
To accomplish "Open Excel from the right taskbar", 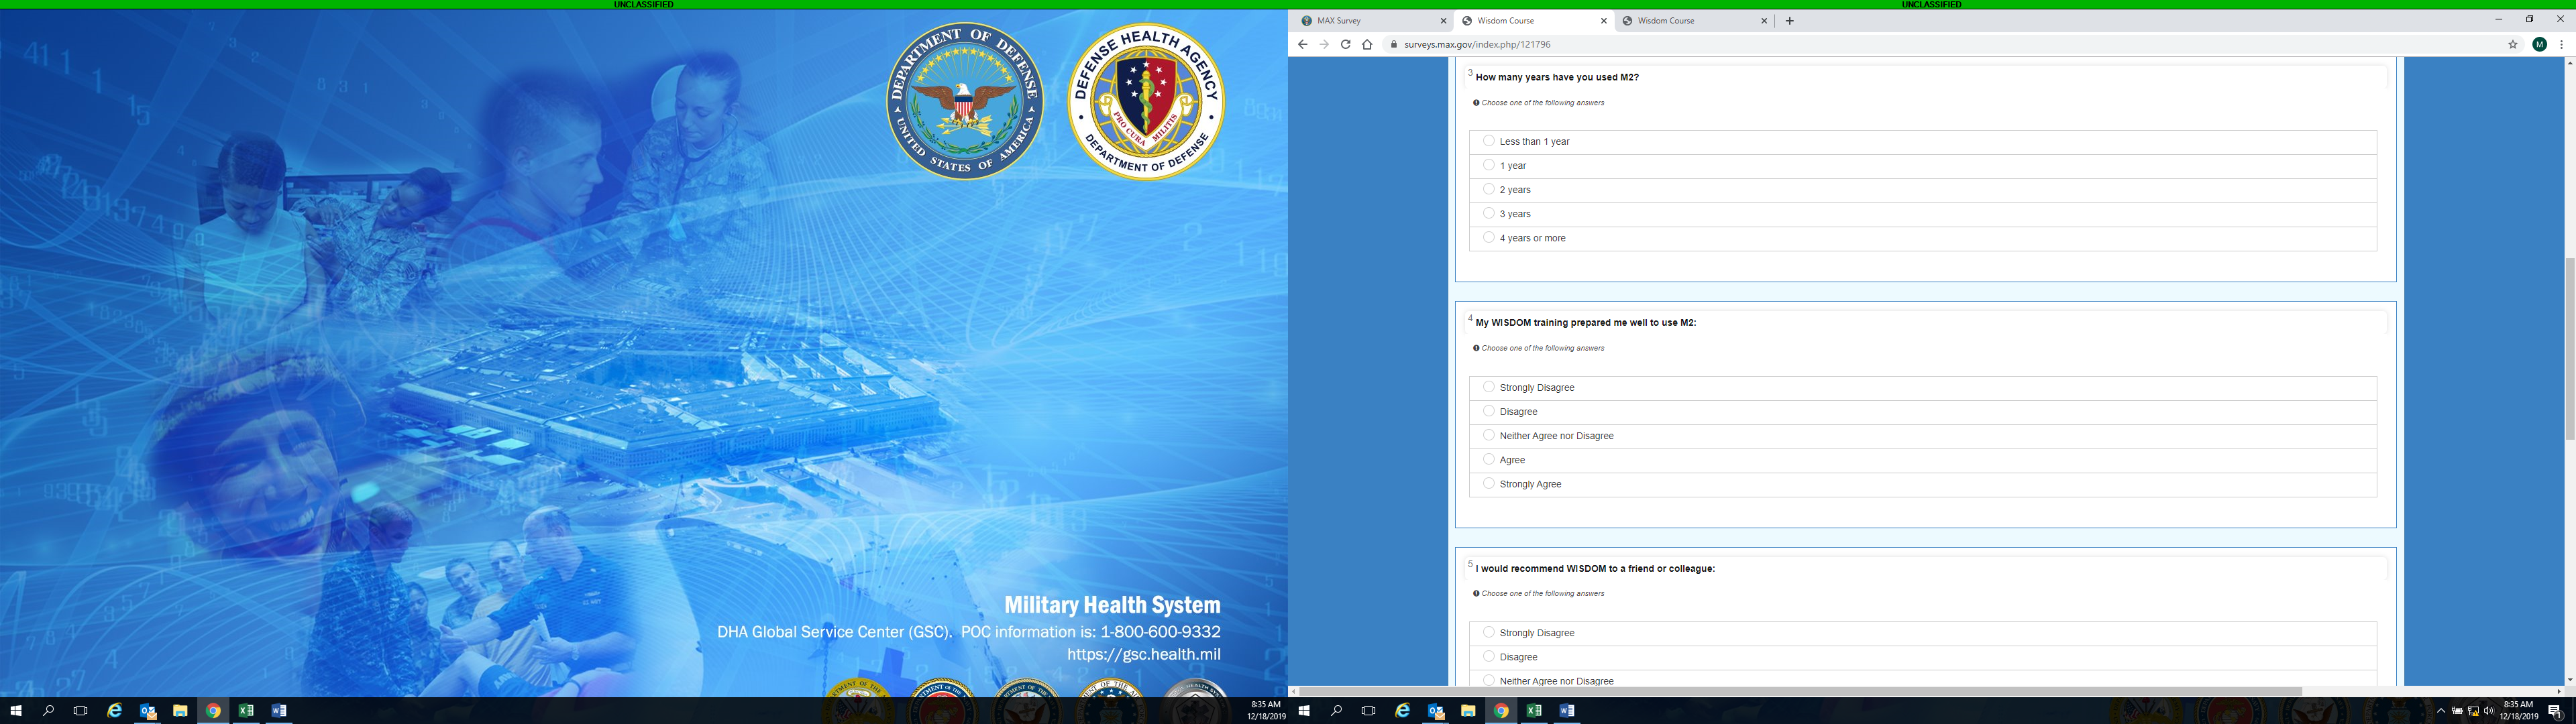I will pyautogui.click(x=1534, y=711).
